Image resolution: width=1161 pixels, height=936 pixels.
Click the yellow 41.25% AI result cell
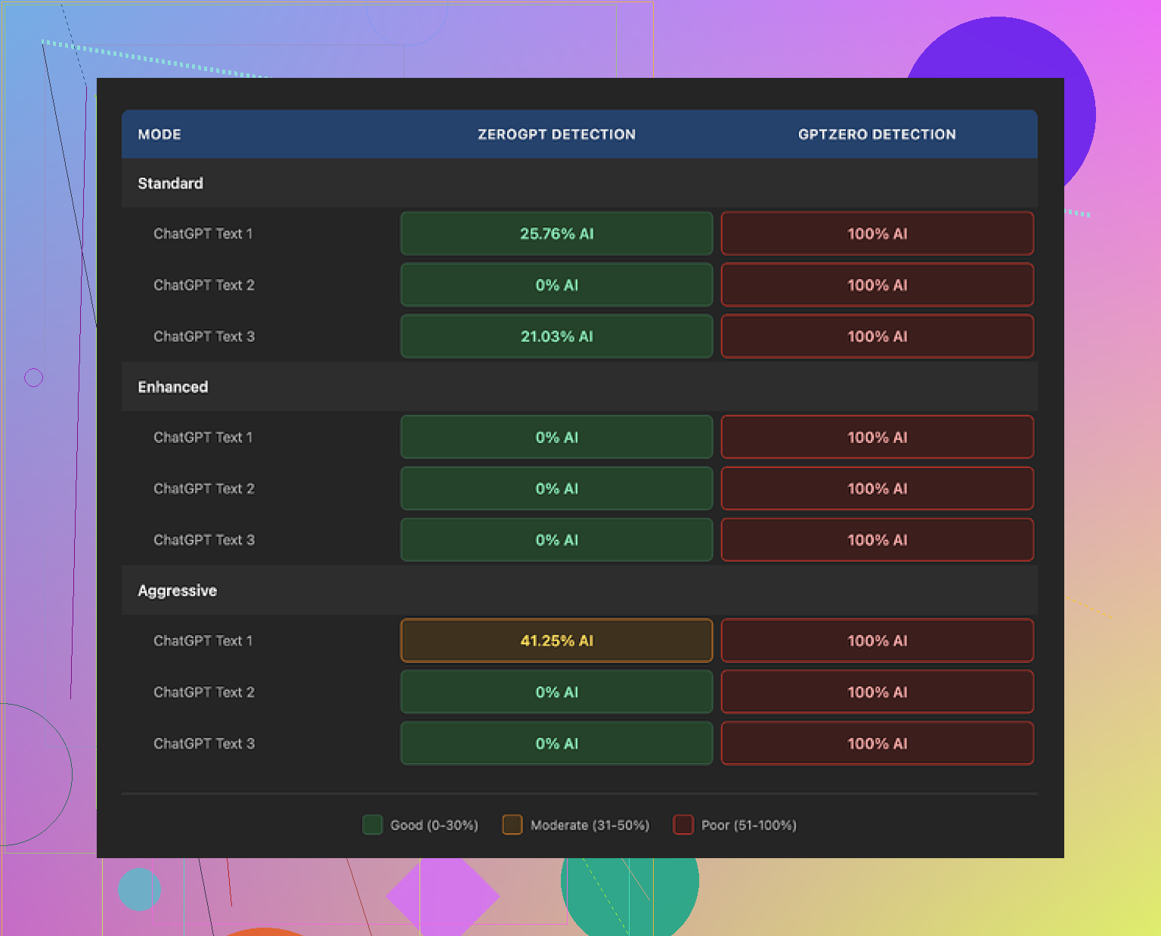tap(556, 640)
